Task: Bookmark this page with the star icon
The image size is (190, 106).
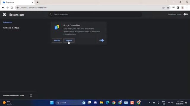Action: tap(168, 8)
